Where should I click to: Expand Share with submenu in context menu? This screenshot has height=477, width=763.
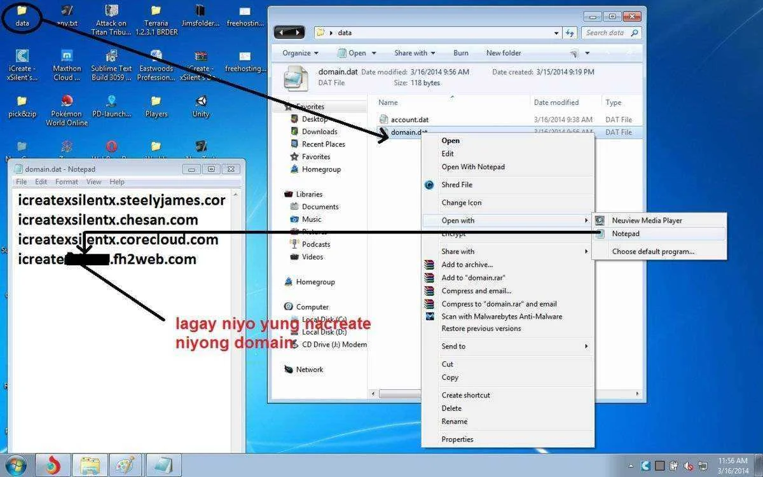[508, 251]
